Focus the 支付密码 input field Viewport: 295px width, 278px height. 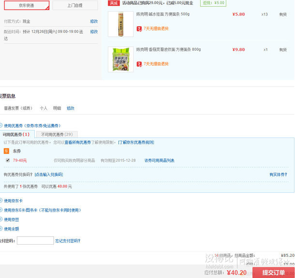[35, 241]
